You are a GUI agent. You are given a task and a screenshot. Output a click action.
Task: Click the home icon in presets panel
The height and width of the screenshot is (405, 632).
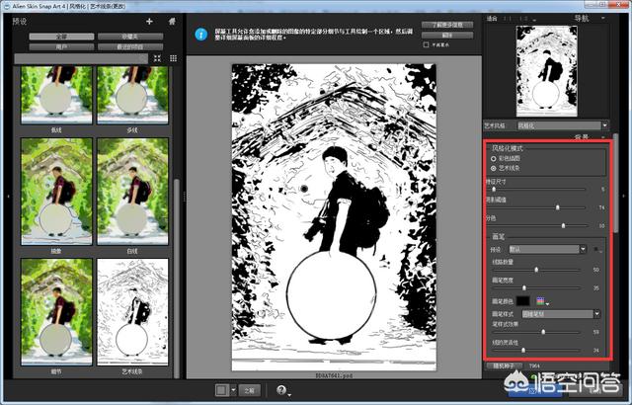pyautogui.click(x=173, y=20)
